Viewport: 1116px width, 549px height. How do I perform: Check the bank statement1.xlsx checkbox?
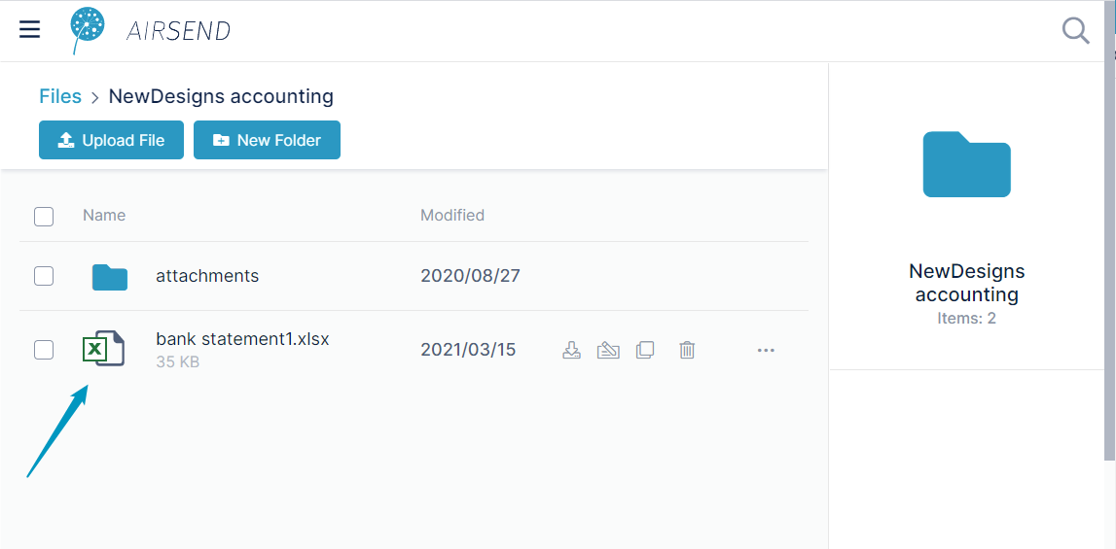[x=44, y=350]
